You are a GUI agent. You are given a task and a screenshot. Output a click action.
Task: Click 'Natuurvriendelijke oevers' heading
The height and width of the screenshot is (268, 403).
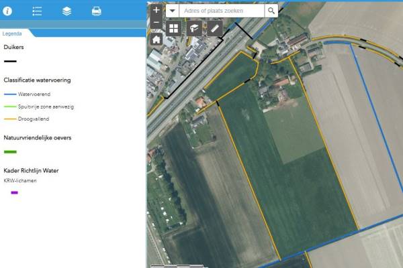pos(38,138)
